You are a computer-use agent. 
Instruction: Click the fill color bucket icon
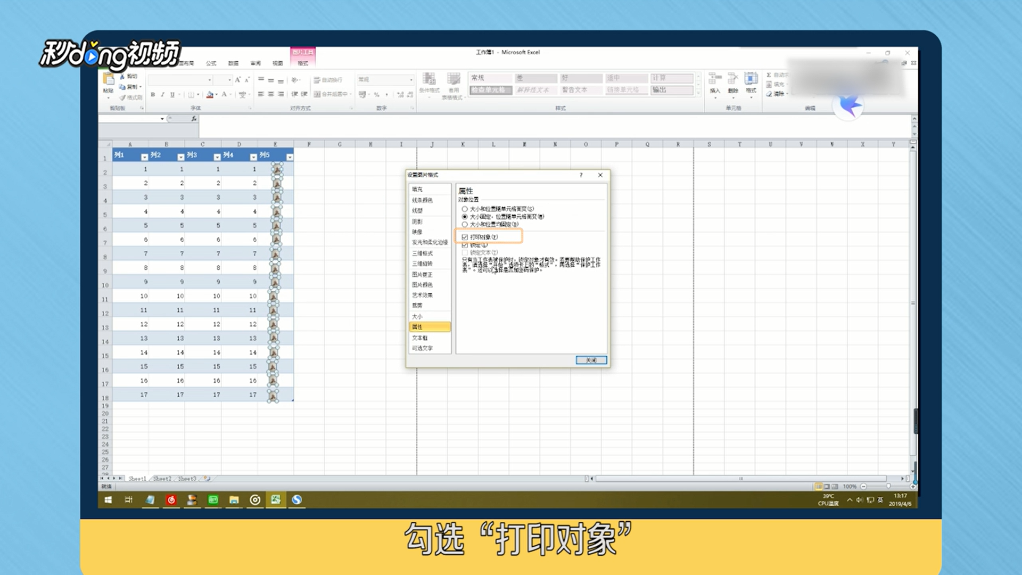click(x=210, y=95)
